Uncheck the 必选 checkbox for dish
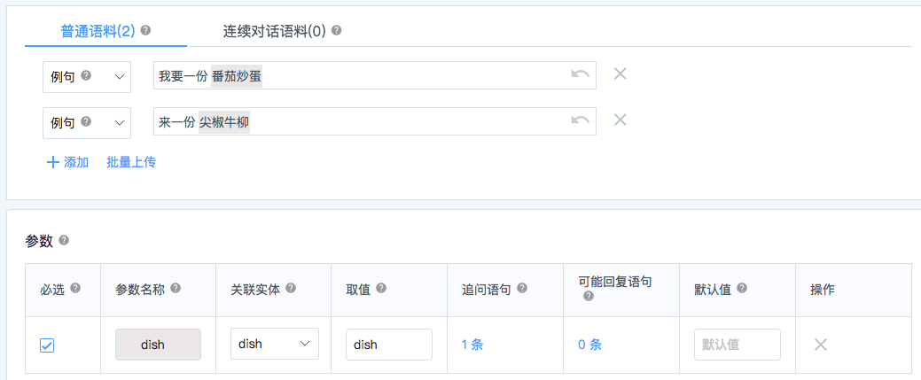921x380 pixels. click(x=47, y=345)
